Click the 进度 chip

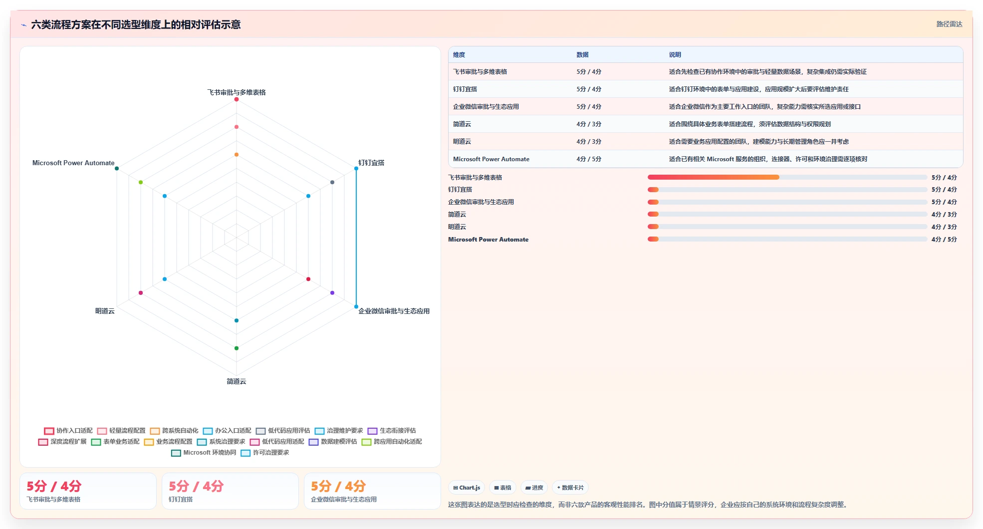[534, 488]
